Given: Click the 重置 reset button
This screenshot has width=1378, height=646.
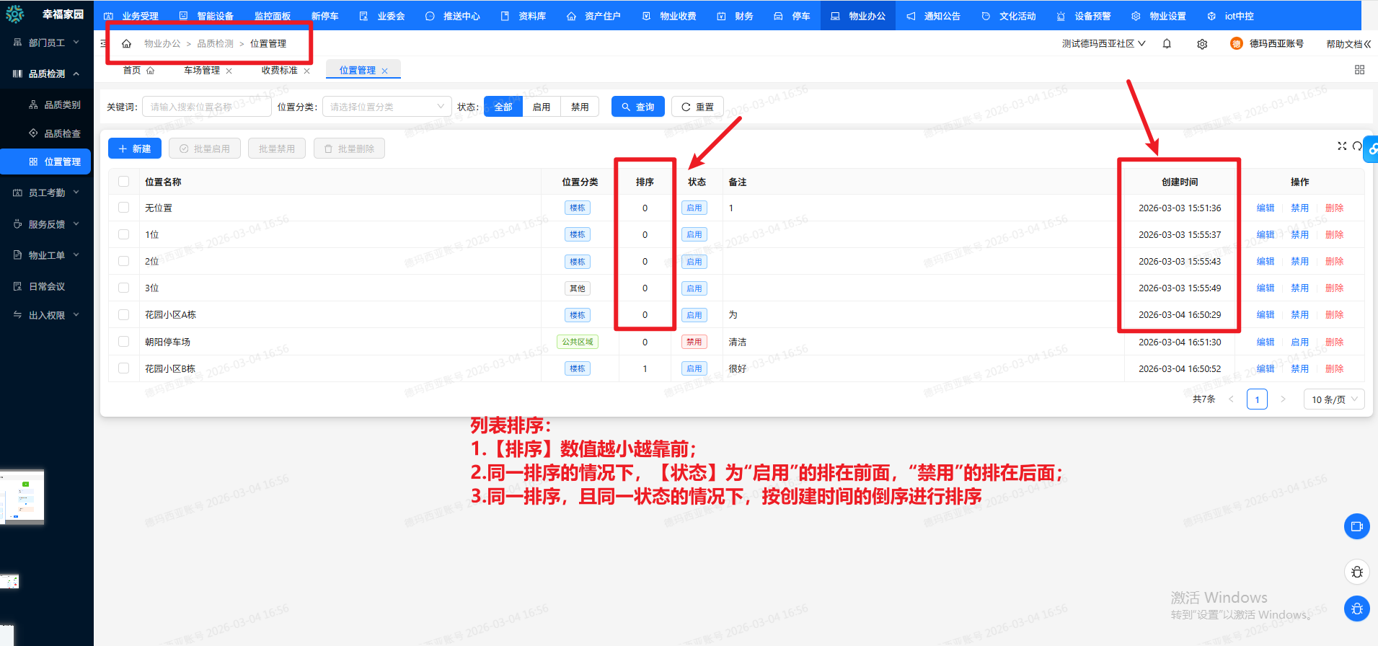Looking at the screenshot, I should click(697, 107).
